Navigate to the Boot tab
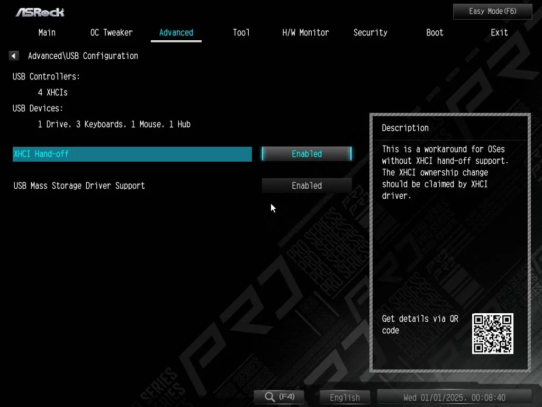Screen dimensions: 542x407 point(435,32)
